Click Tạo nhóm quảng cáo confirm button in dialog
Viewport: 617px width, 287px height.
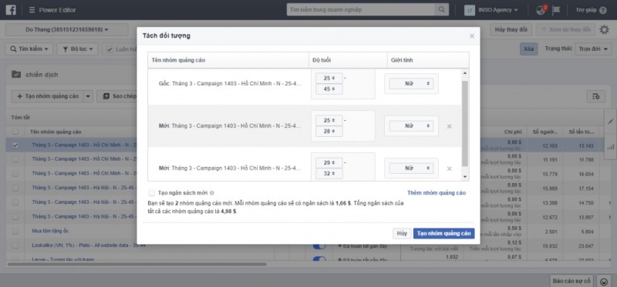click(444, 234)
